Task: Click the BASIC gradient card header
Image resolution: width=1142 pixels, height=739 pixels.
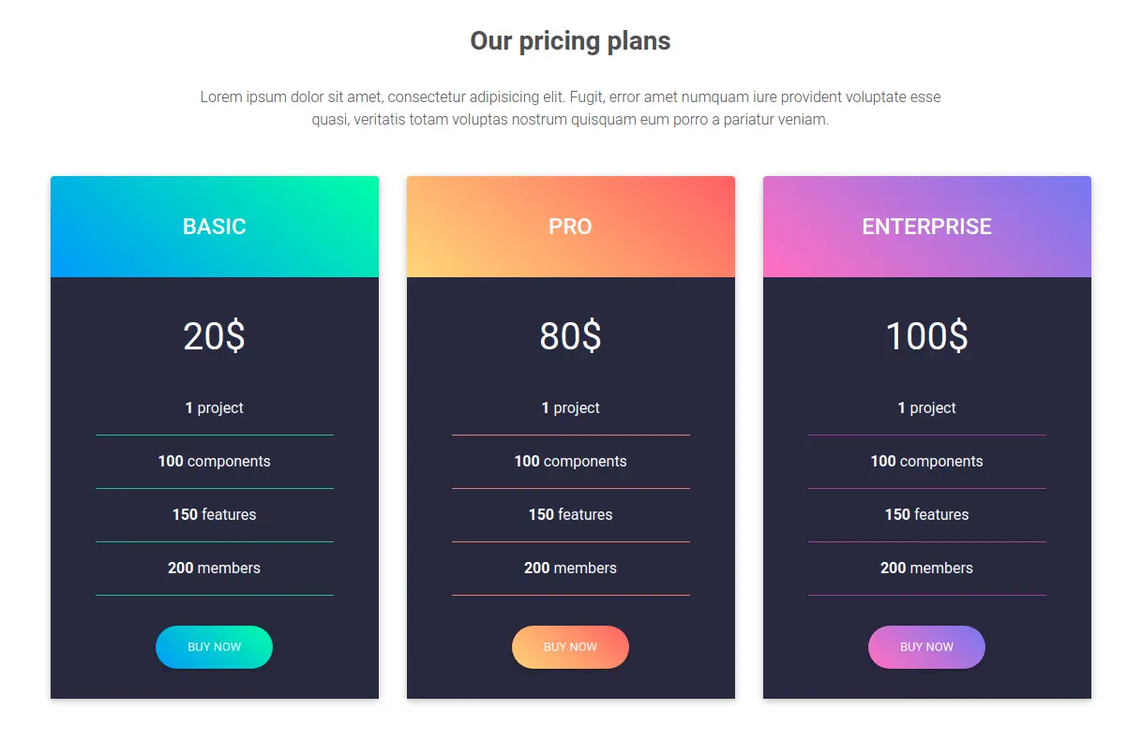Action: tap(215, 227)
